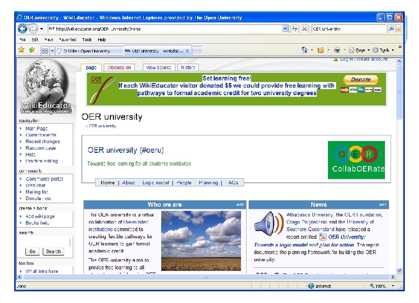Click the Add to Favorites star icon
419x303 pixels.
click(32, 50)
